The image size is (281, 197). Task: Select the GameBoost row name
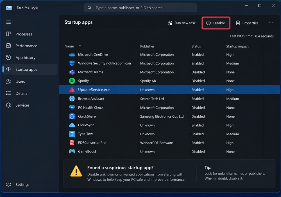[87, 152]
